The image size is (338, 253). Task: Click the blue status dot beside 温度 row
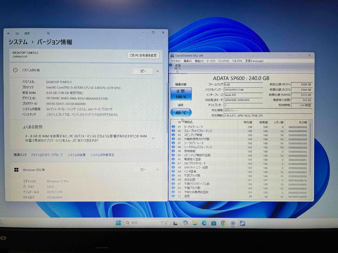pos(173,197)
